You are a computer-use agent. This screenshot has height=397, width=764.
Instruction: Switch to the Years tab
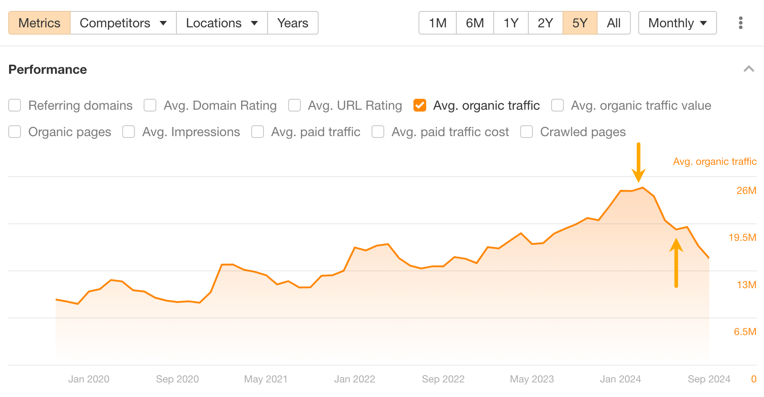tap(293, 23)
